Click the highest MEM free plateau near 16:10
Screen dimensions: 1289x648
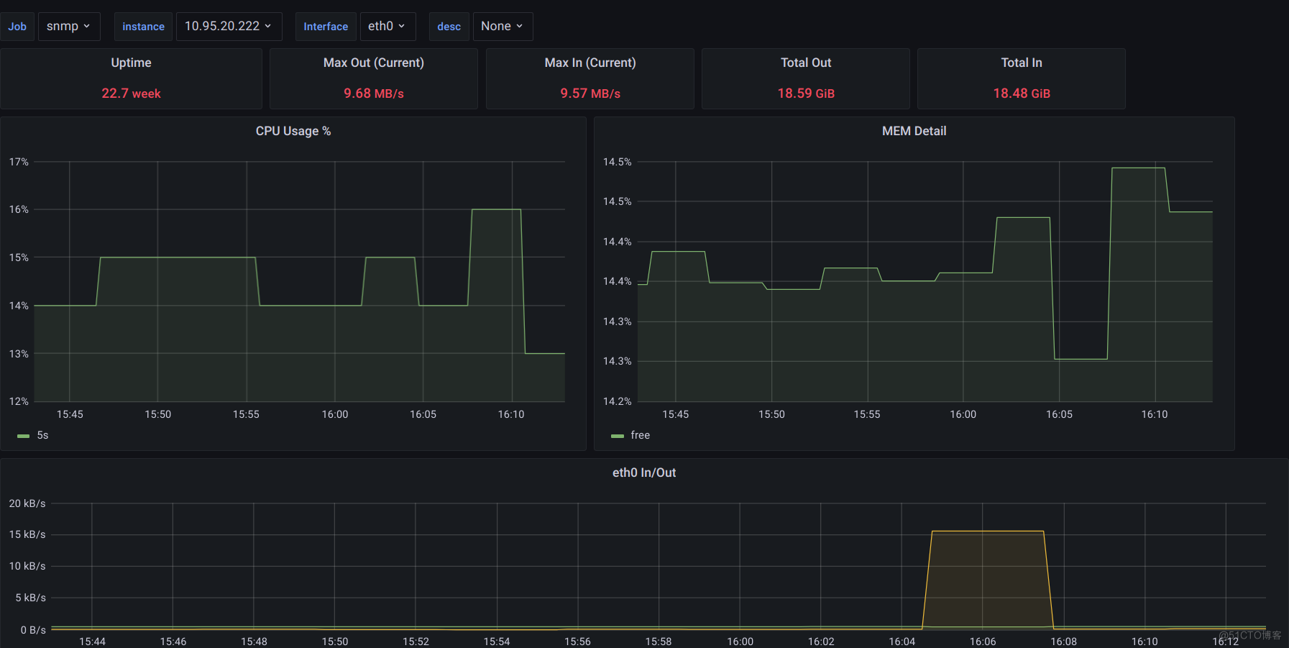click(1138, 168)
